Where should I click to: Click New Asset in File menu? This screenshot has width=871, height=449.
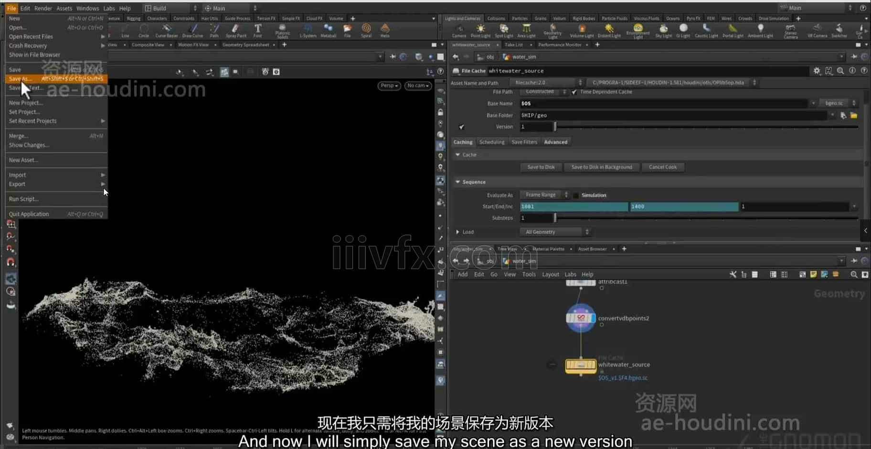pyautogui.click(x=56, y=160)
